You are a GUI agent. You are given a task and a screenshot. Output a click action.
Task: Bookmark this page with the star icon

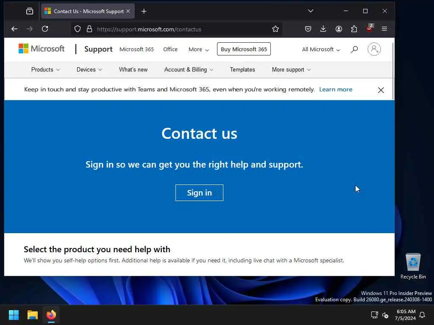(x=275, y=29)
